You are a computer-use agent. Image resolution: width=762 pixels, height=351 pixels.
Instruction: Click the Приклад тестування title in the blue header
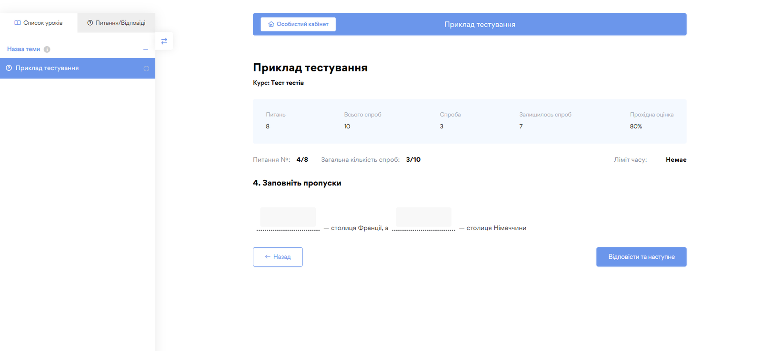point(480,25)
